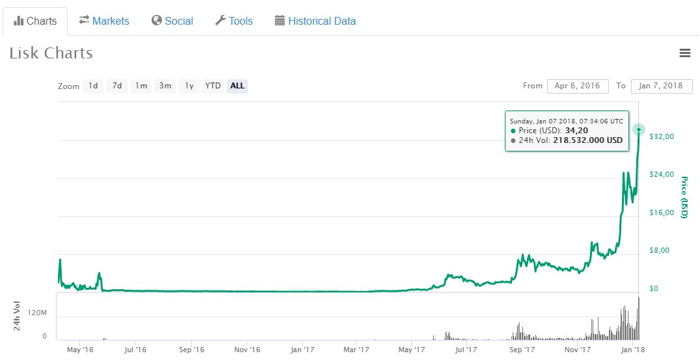Switch to the Charts tab
The width and height of the screenshot is (700, 360).
[35, 21]
